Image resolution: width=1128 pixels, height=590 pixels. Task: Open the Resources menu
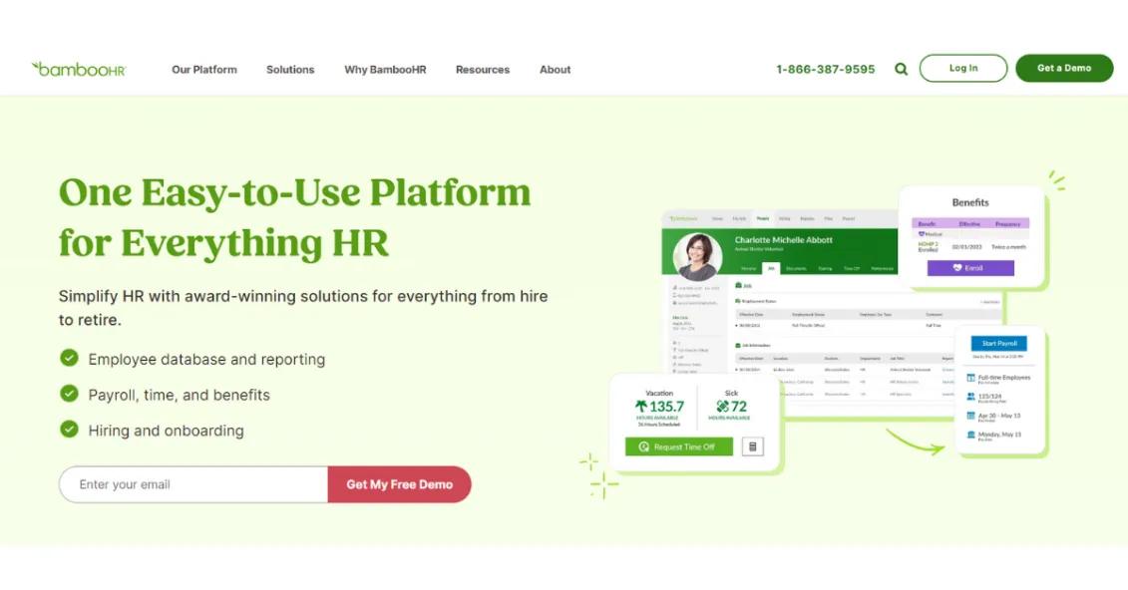click(483, 70)
